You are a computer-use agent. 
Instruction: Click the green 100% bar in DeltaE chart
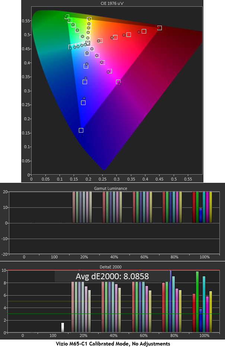click(x=197, y=302)
